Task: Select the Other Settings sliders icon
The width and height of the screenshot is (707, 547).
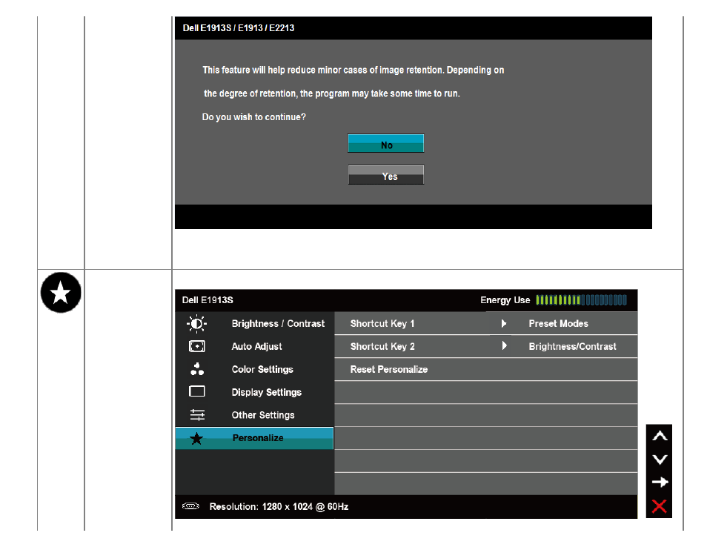Action: click(197, 415)
